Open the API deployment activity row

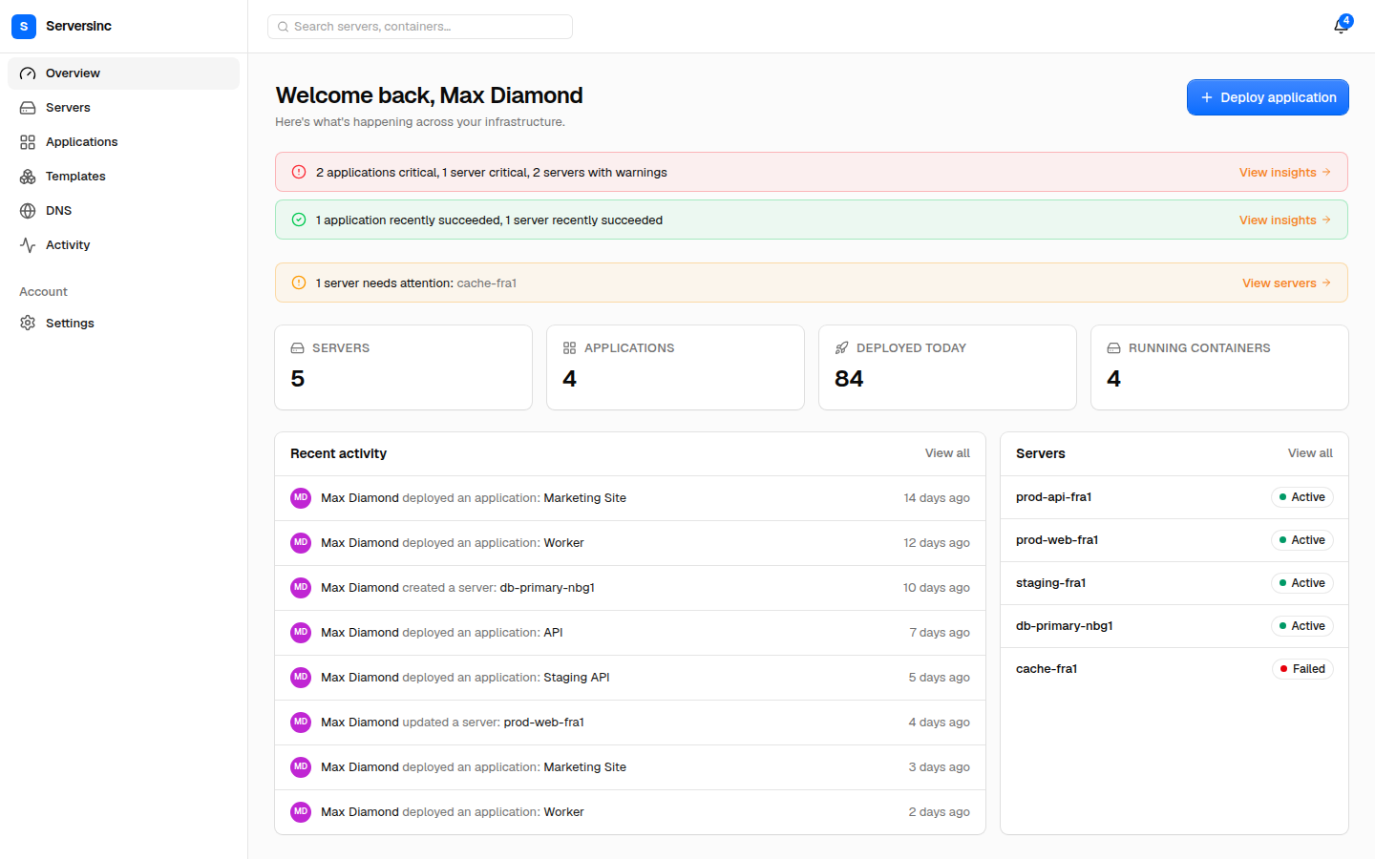pyautogui.click(x=630, y=633)
